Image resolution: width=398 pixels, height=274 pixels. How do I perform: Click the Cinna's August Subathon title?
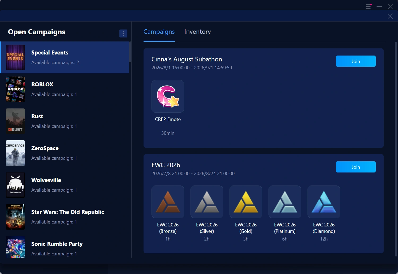pos(187,59)
